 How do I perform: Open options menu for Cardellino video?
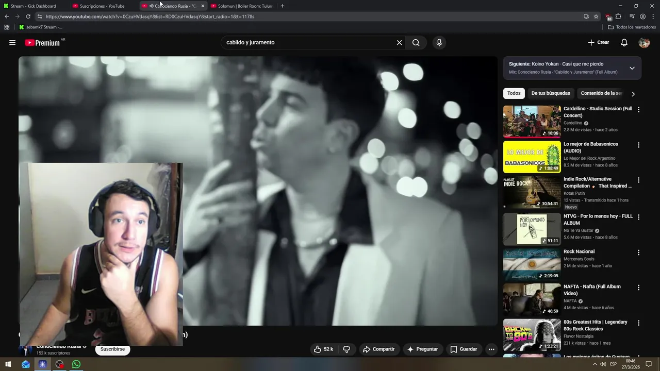pos(638,110)
